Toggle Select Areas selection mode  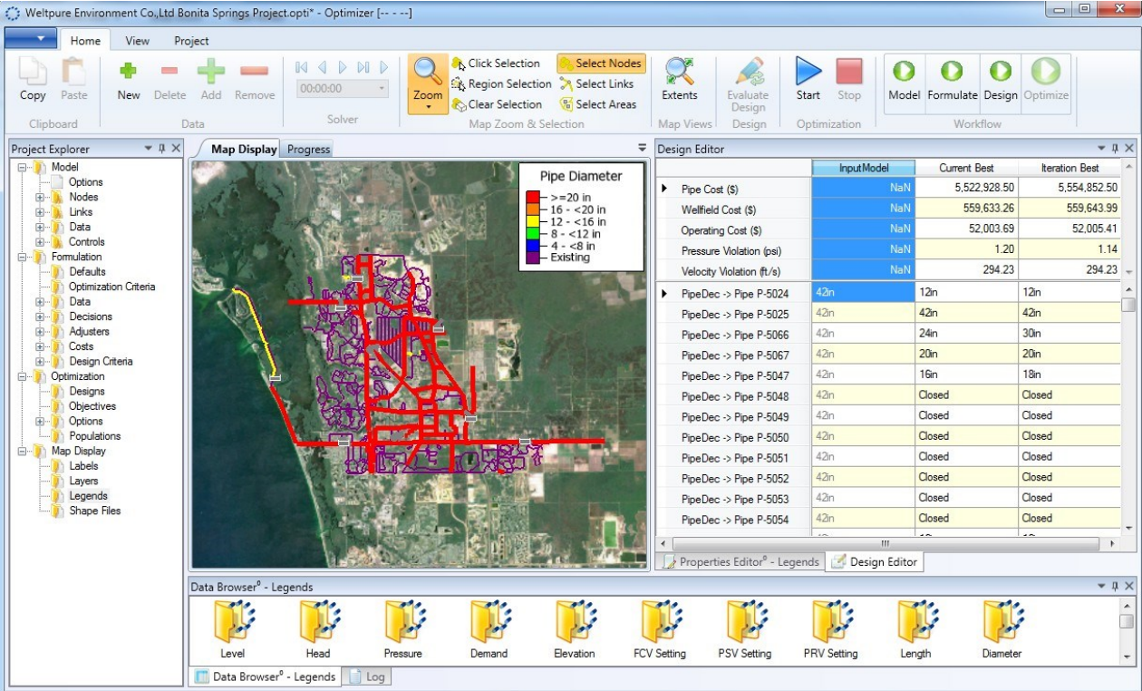tap(597, 104)
